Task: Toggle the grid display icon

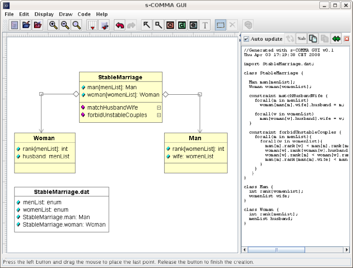Action: click(x=92, y=25)
